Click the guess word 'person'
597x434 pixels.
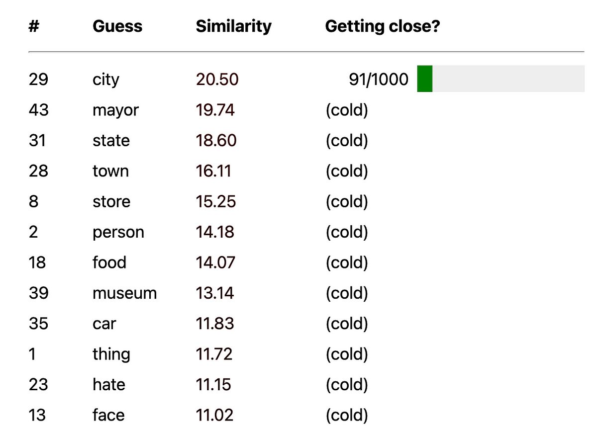(x=118, y=232)
